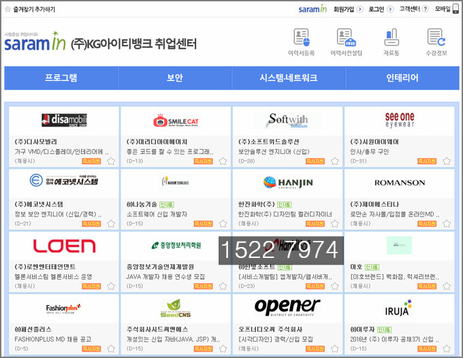Viewport: 463px width, 358px height.
Task: Favorite the 패션플러스 job with its star
Action: 111,349
